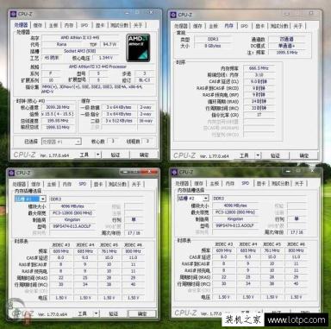Click the 17 / 16 week/year value in Slot #2 window
This screenshot has height=329, width=331.
tap(297, 232)
